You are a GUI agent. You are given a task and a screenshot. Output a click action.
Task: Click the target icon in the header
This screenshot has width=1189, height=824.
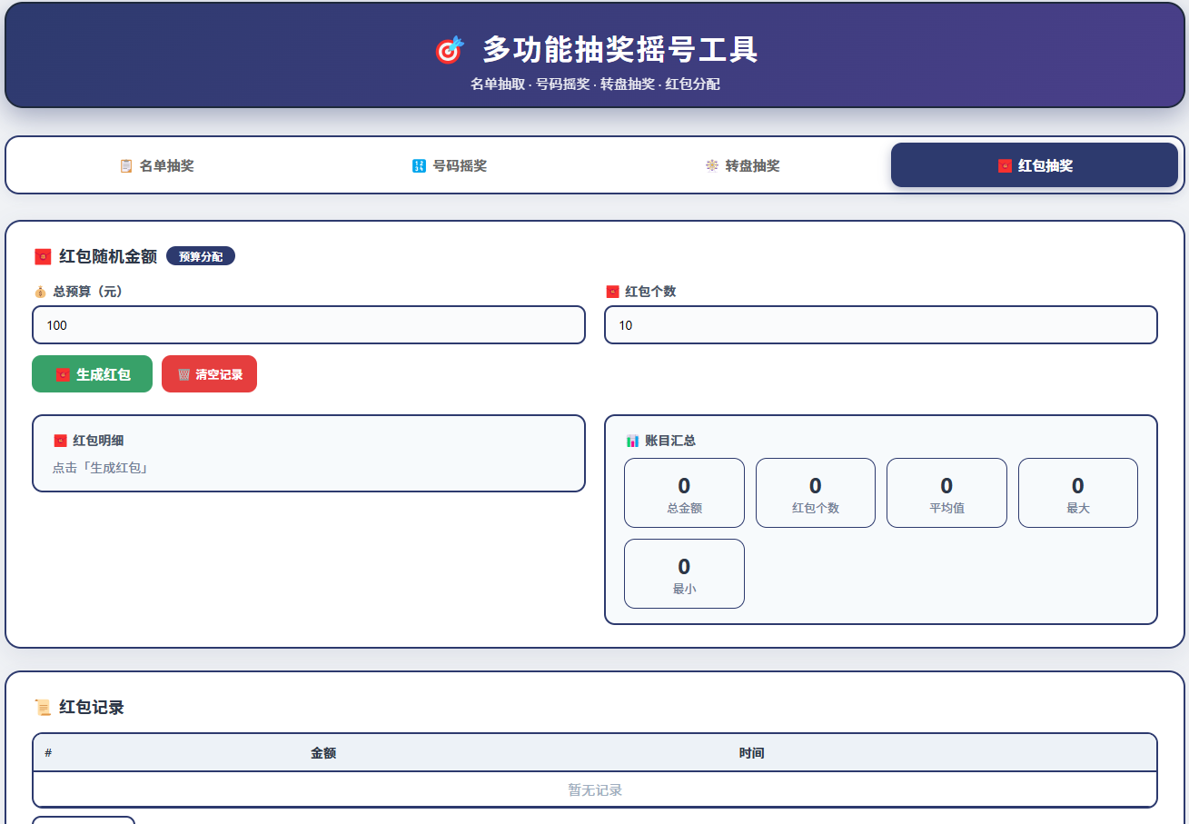pyautogui.click(x=449, y=50)
